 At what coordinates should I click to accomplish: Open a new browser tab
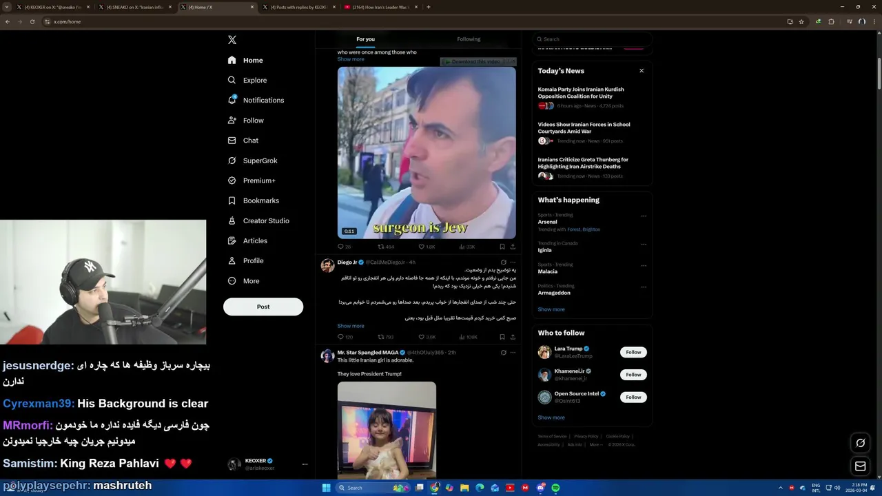tap(429, 7)
